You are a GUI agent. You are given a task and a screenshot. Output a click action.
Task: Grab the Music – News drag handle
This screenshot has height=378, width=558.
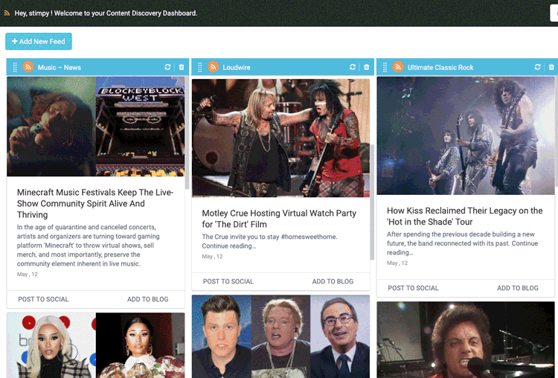(x=15, y=67)
